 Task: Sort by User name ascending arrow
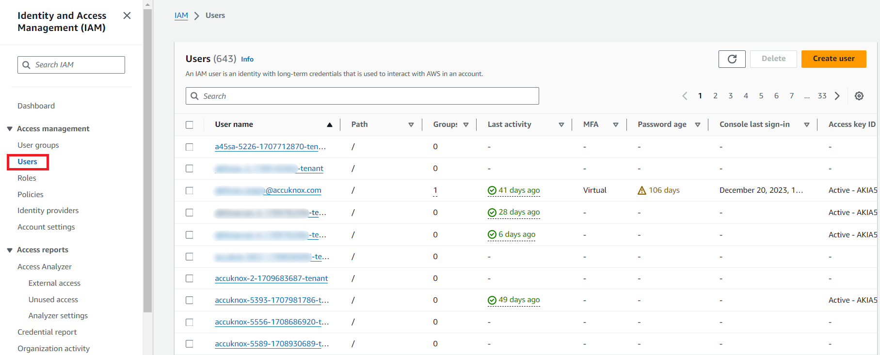click(x=330, y=125)
